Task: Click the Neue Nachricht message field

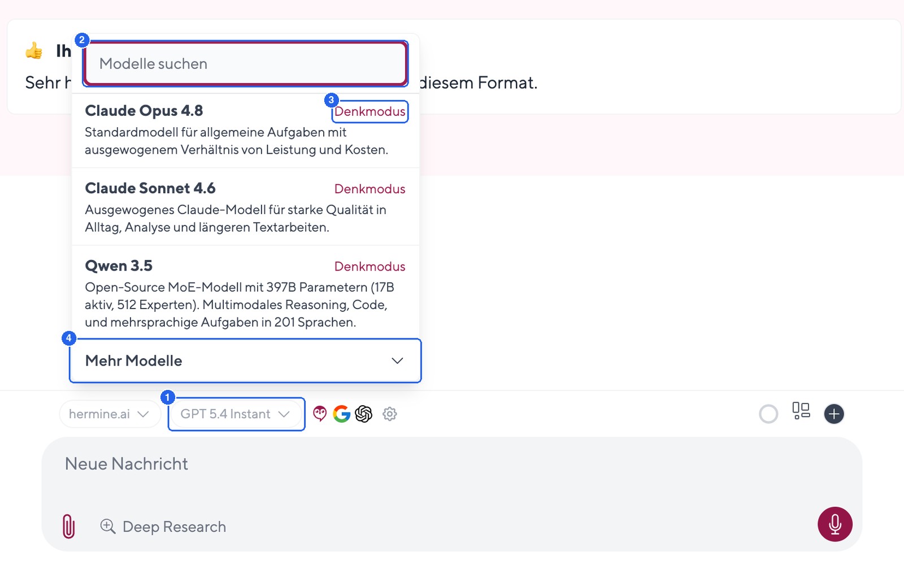Action: pyautogui.click(x=452, y=464)
